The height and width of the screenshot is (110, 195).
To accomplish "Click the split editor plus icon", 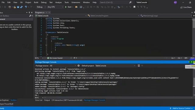I will tap(194, 16).
